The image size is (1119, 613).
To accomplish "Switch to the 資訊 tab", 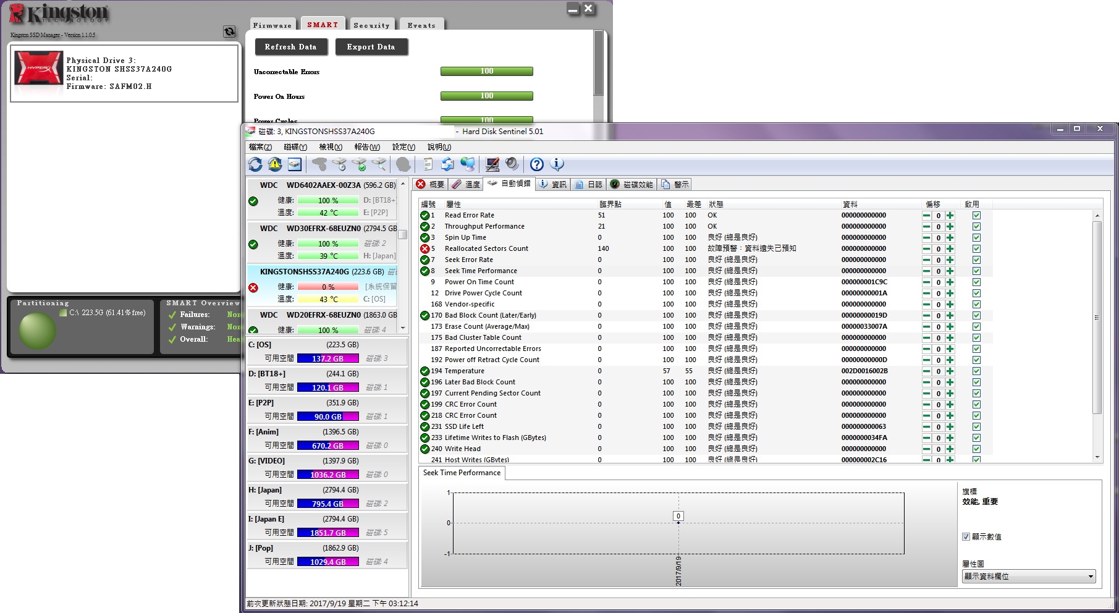I will pyautogui.click(x=552, y=184).
